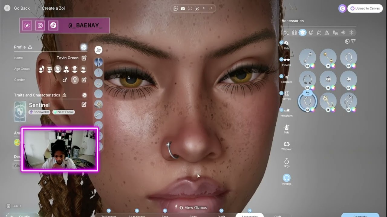Click the camera screenshot icon in top toolbar
Screen dimensions: 387x217
pyautogui.click(x=183, y=8)
